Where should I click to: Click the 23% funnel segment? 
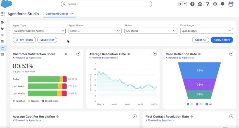point(199,85)
